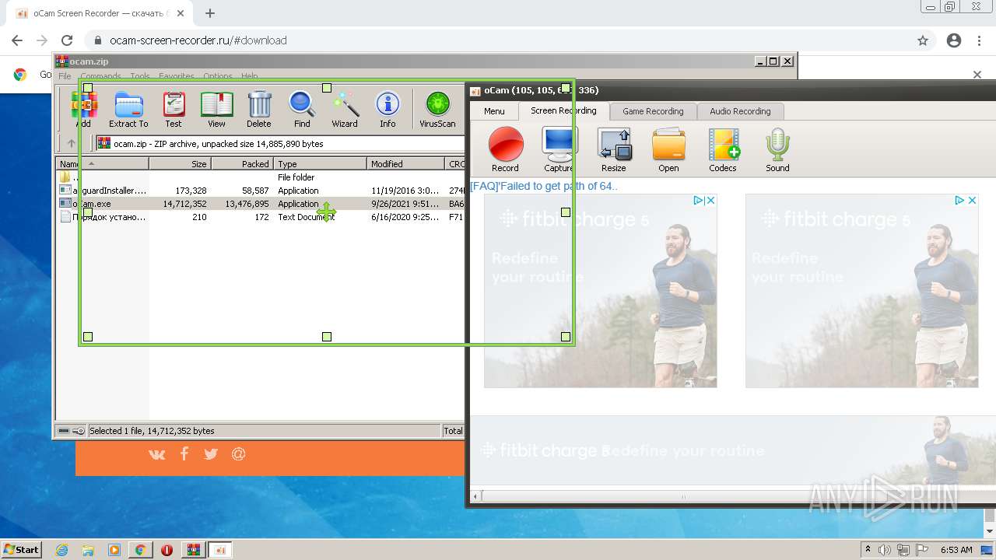Sort WinRAR list by Size column
Screen dimensions: 996x560
(x=180, y=164)
